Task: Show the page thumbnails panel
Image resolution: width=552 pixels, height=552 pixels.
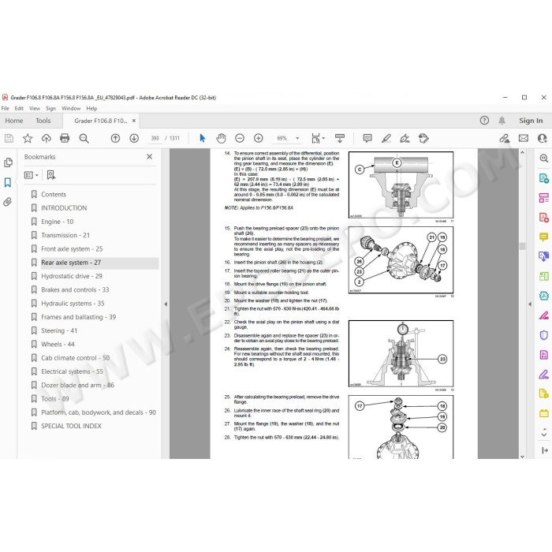Action: 8,162
